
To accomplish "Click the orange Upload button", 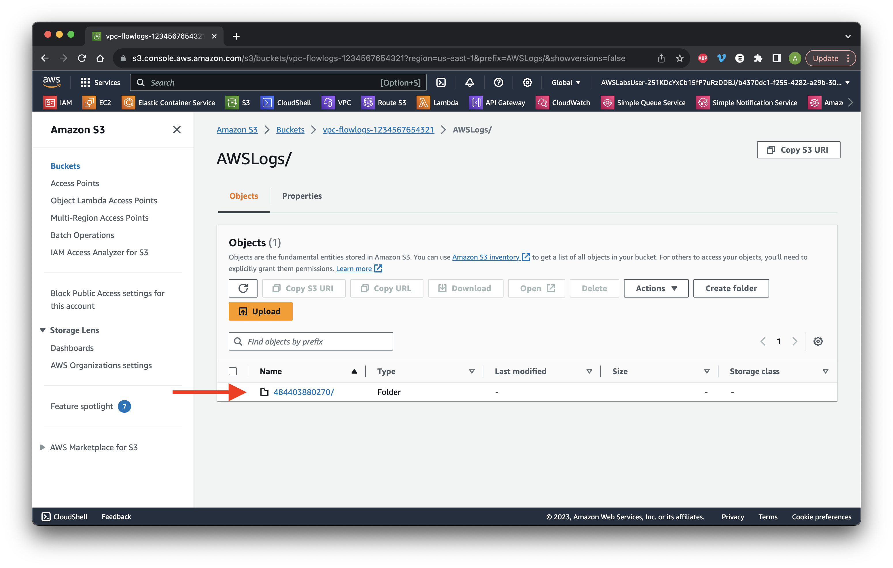I will point(260,311).
